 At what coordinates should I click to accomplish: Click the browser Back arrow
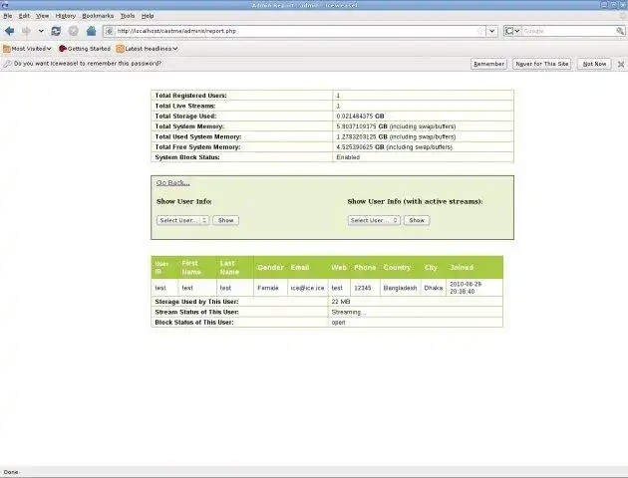[x=10, y=31]
